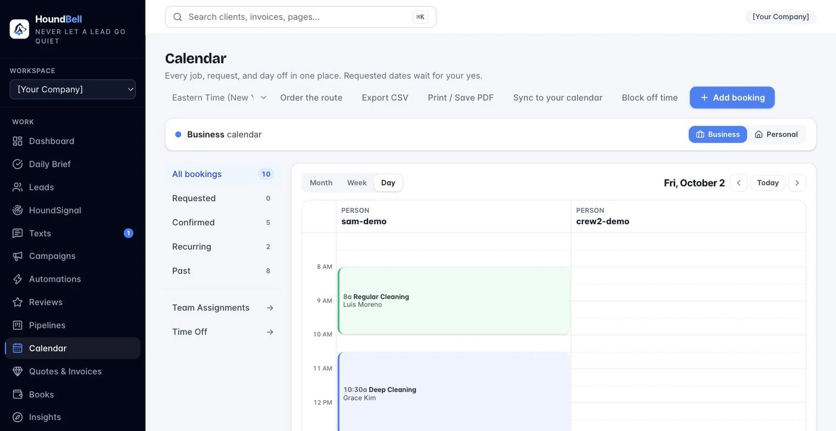Image resolution: width=836 pixels, height=431 pixels.
Task: Open the workspace [Your Company] dropdown
Action: point(73,90)
